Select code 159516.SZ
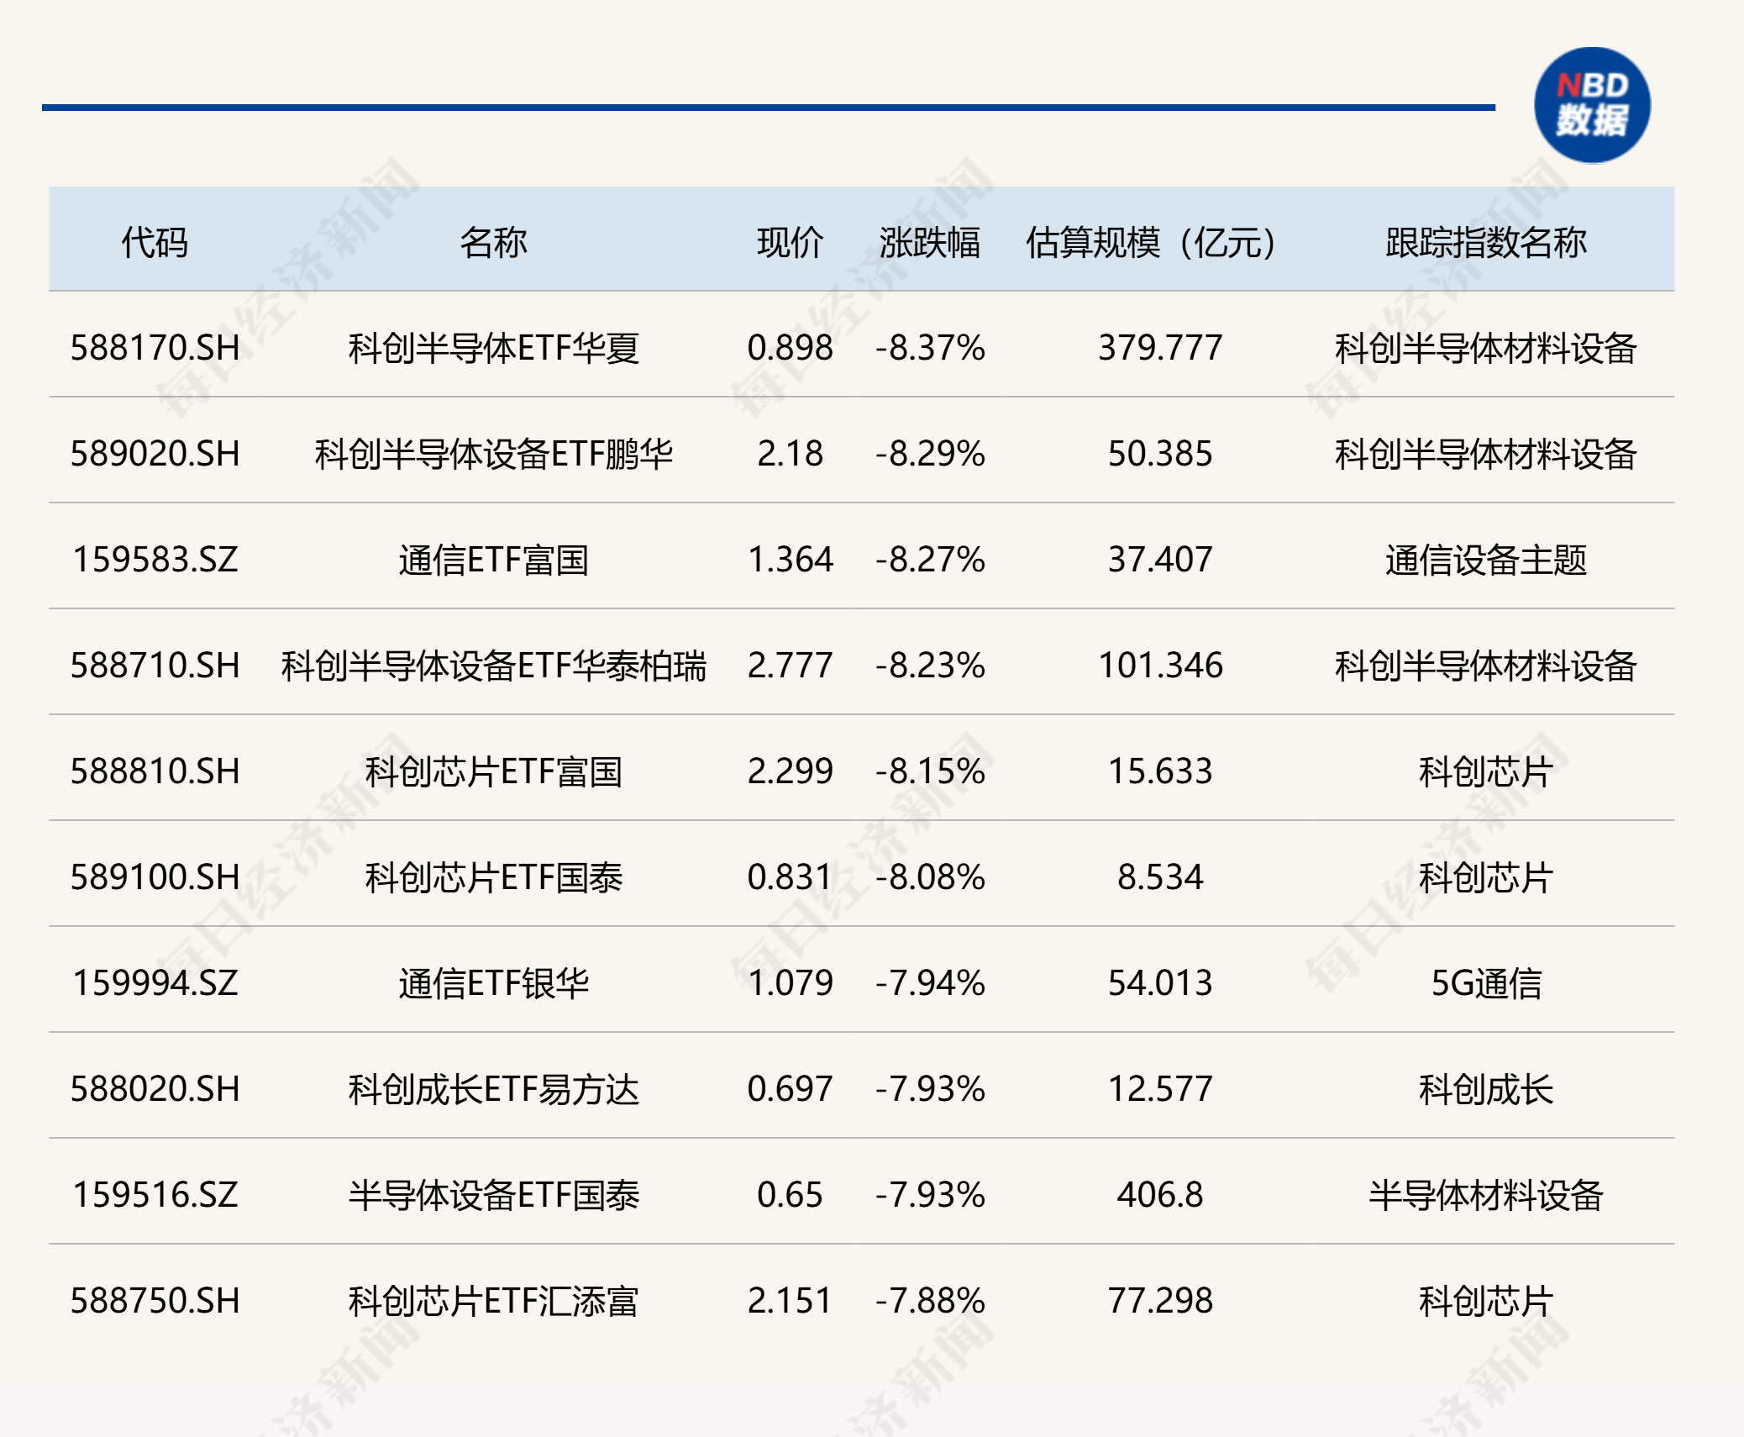 coord(155,1195)
